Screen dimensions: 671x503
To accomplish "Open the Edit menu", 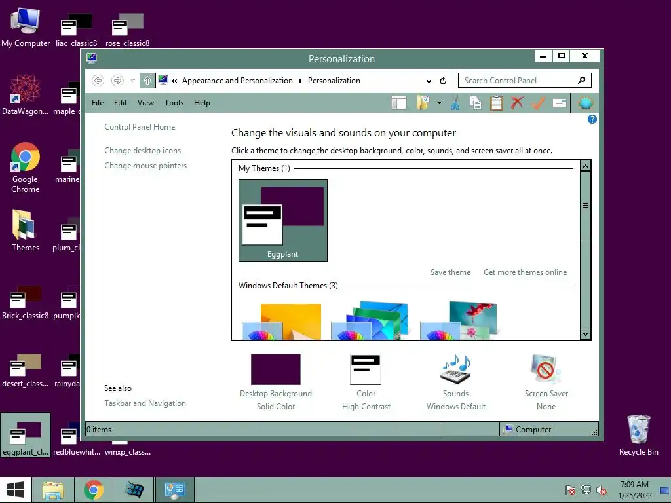I will coord(121,103).
